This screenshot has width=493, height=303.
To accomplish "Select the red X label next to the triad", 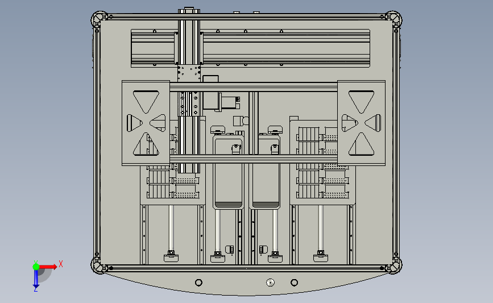I will (x=61, y=264).
